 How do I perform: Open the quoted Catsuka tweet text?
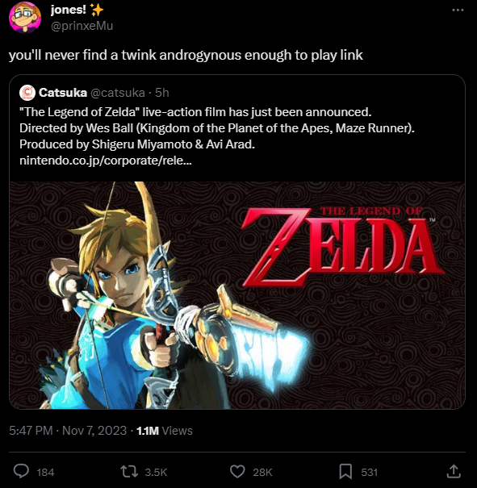click(217, 136)
